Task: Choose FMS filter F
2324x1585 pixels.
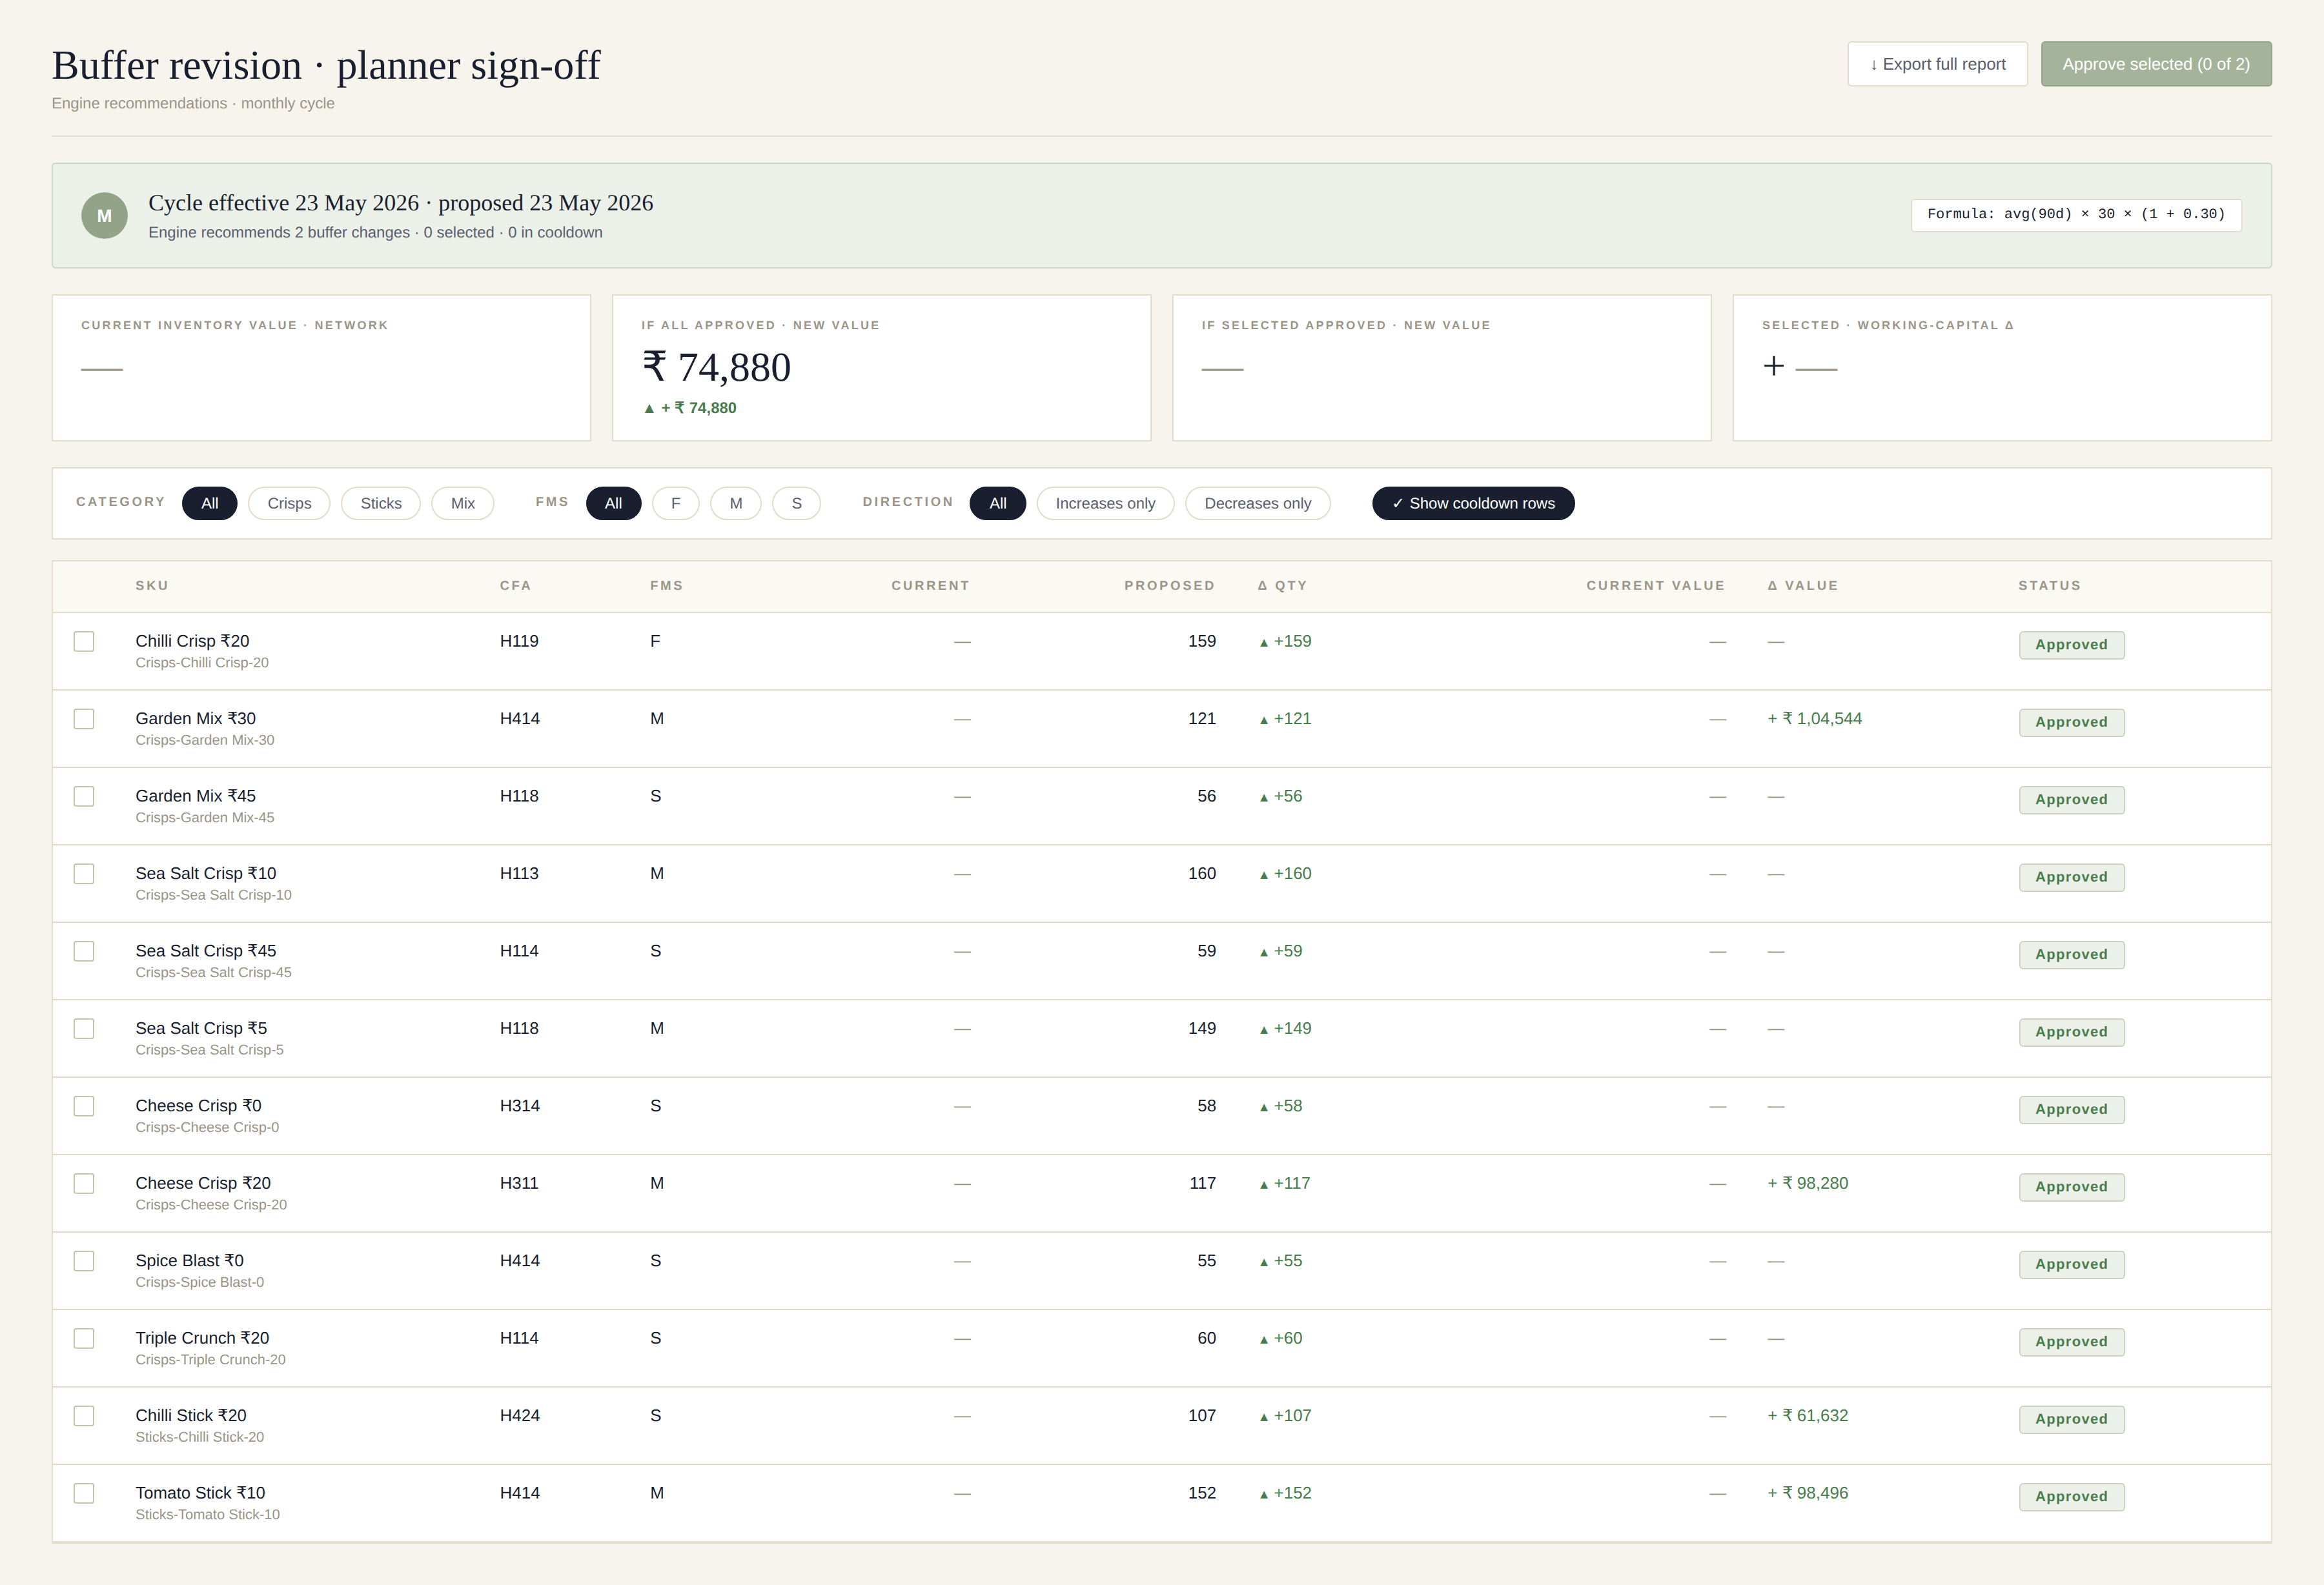Action: click(676, 503)
